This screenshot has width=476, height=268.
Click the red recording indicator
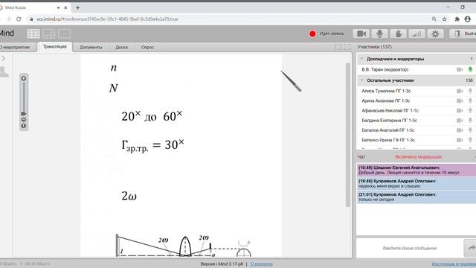(312, 33)
